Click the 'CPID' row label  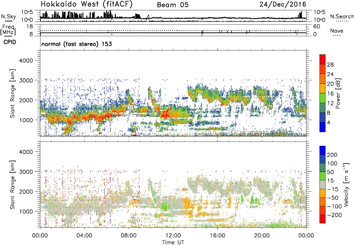tap(10, 42)
